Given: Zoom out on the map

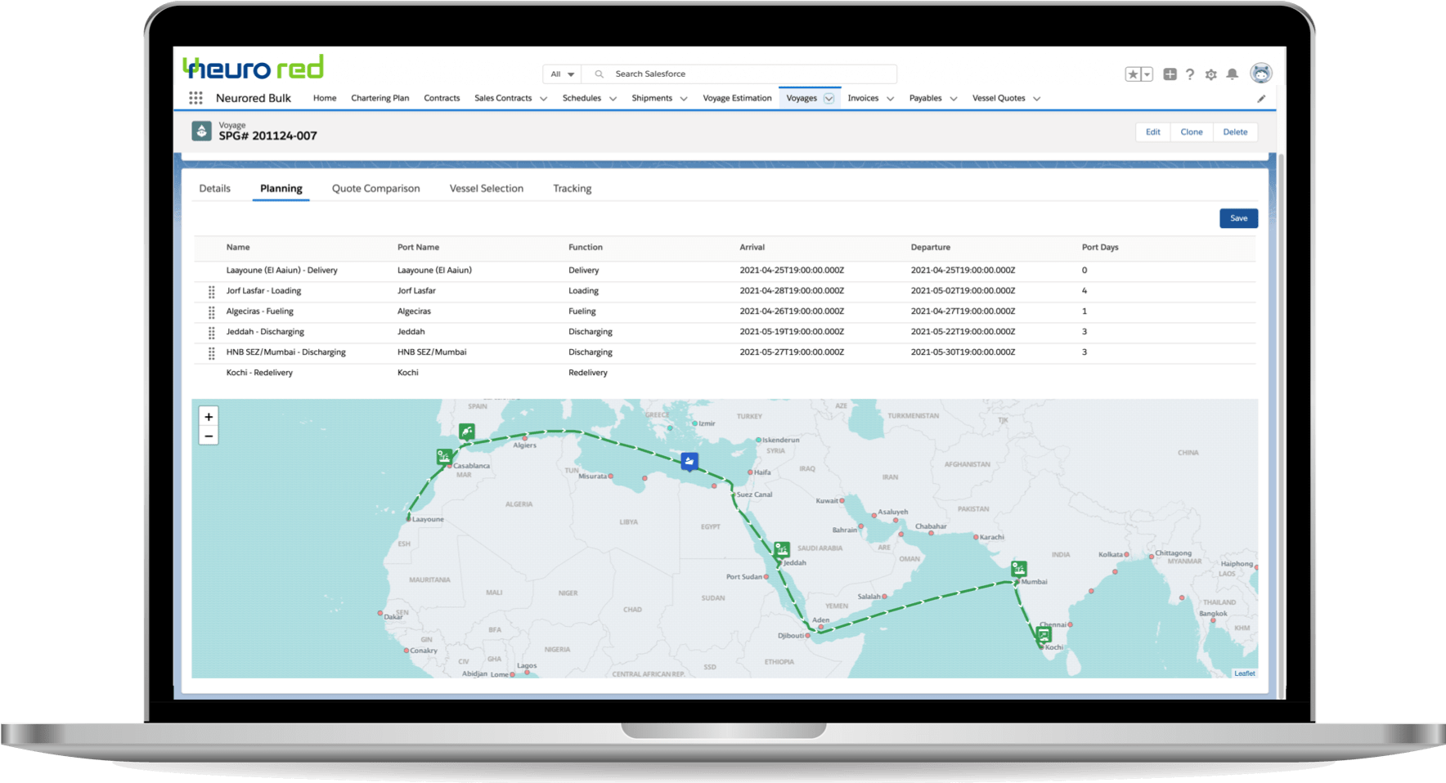Looking at the screenshot, I should (x=209, y=436).
